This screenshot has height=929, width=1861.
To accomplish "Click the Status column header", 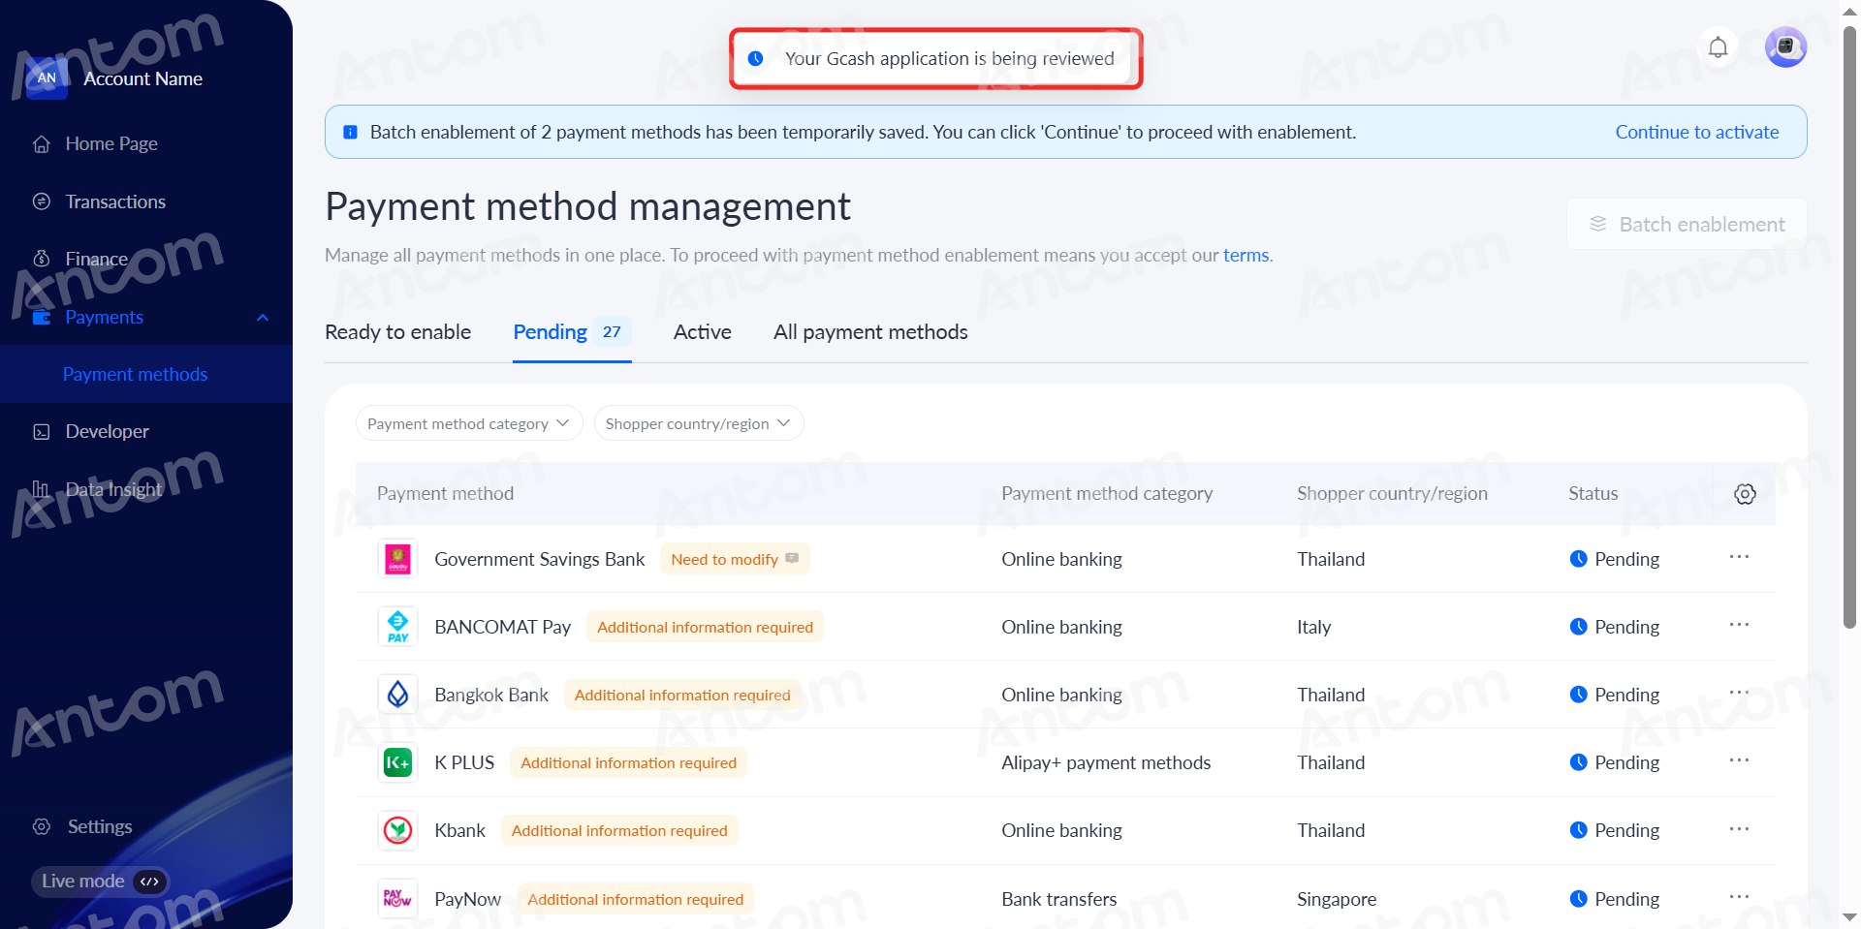I will pyautogui.click(x=1593, y=493).
